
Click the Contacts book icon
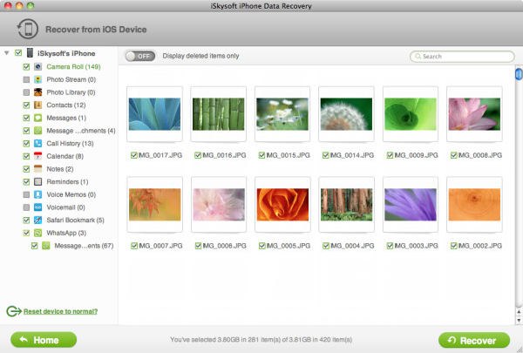(38, 105)
